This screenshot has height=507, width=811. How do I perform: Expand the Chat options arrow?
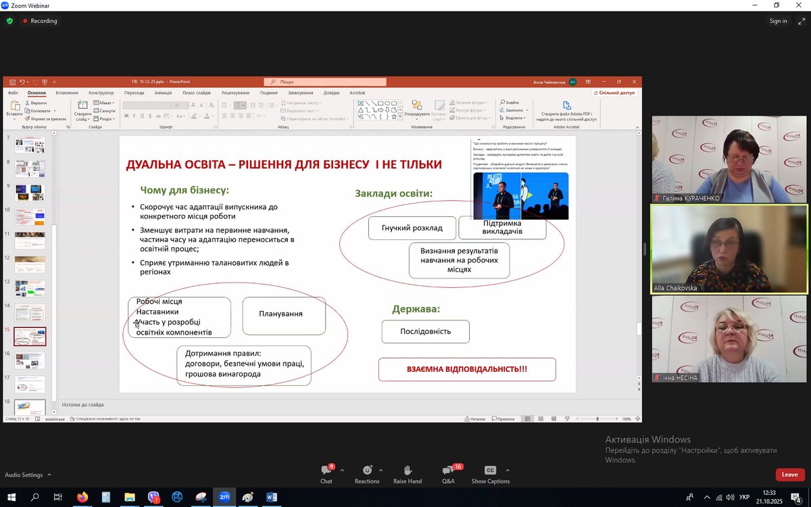click(x=342, y=470)
